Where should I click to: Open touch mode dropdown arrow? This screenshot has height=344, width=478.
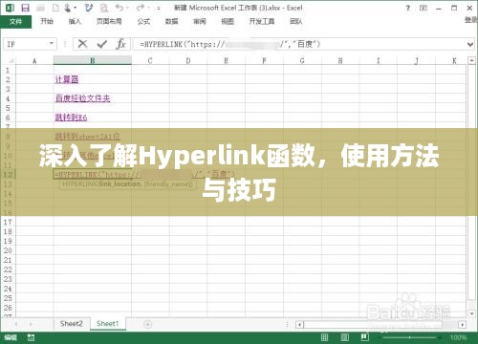[76, 9]
